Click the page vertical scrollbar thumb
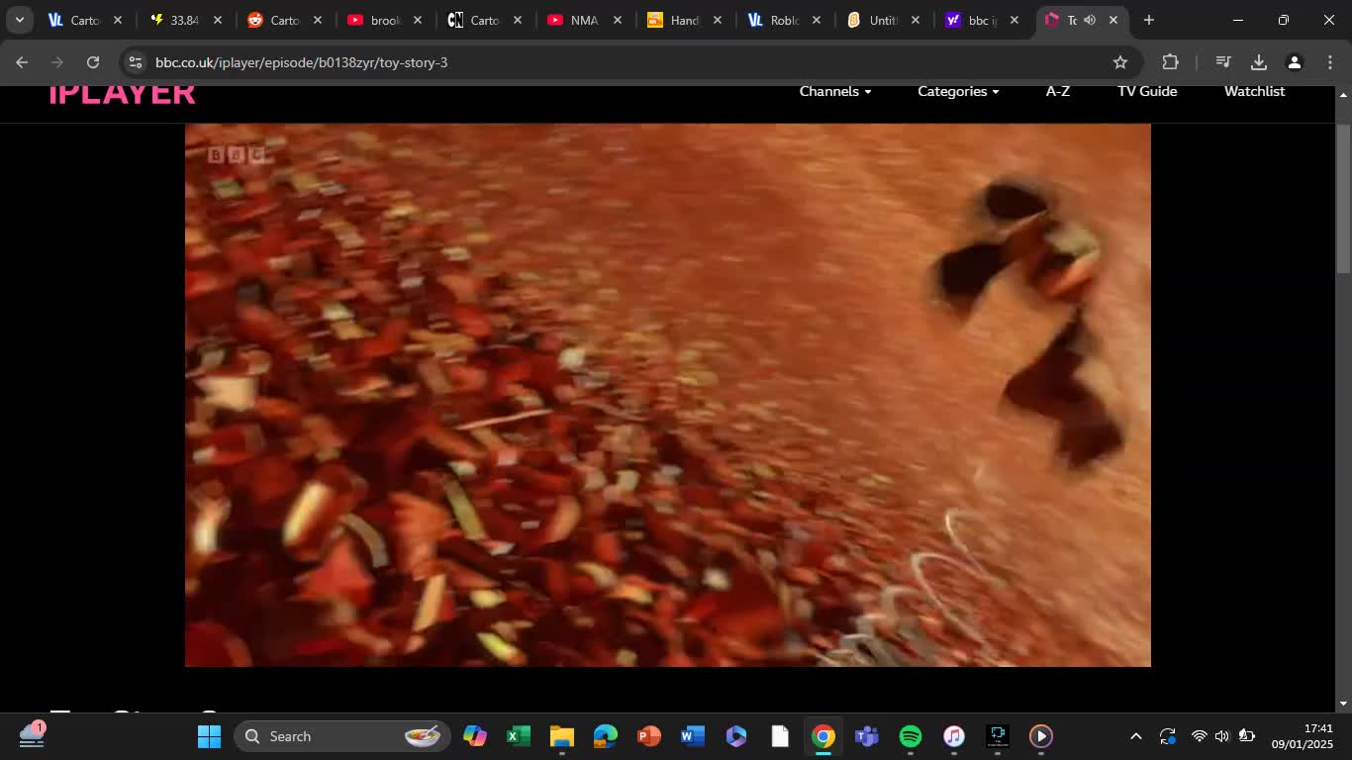Viewport: 1352px width, 760px height. pyautogui.click(x=1343, y=198)
